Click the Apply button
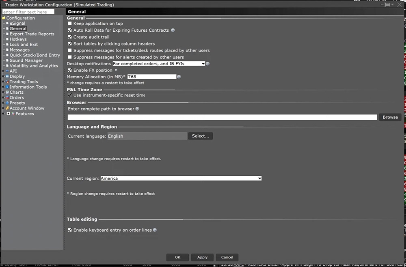Screen dimensions: 406x267 [x=202, y=257]
